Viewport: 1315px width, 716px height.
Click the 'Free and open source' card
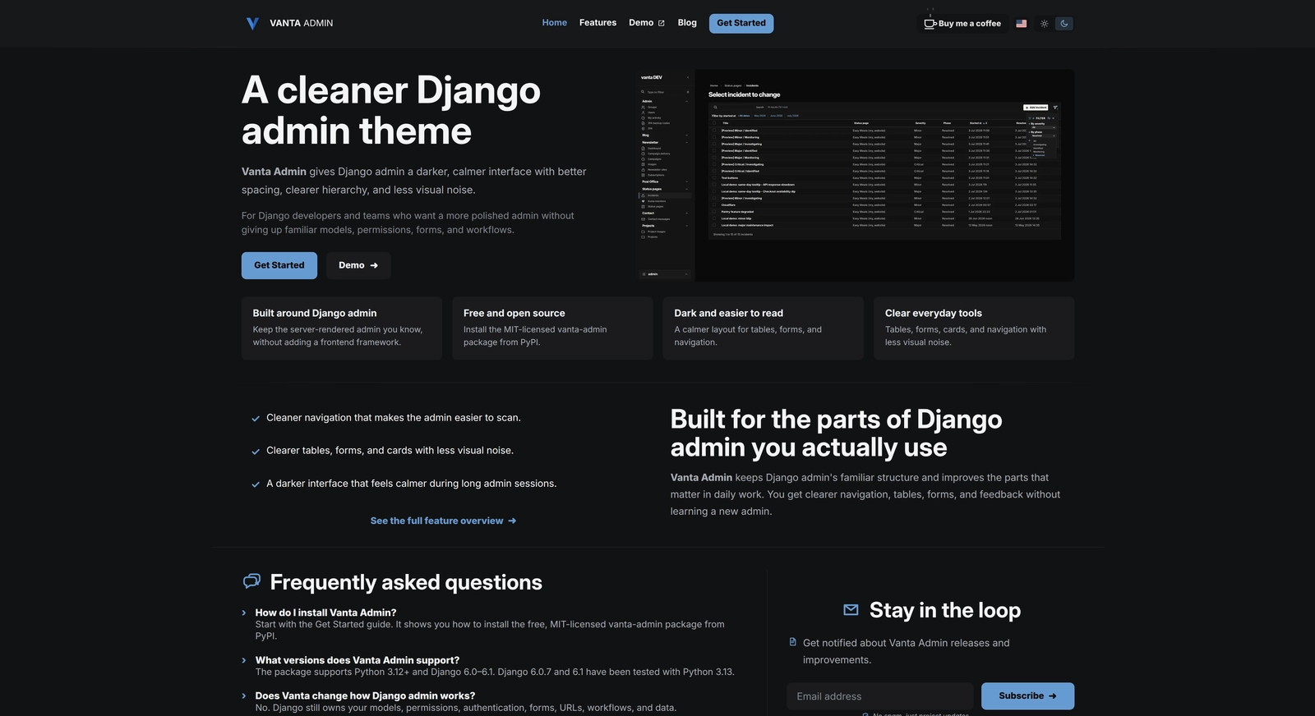552,328
